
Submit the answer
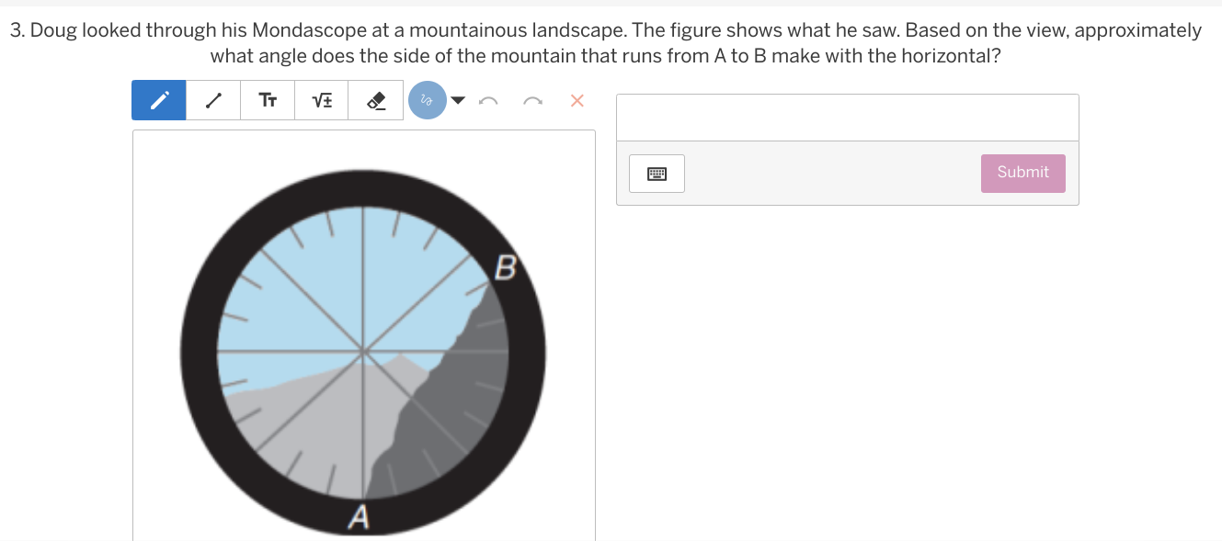pyautogui.click(x=1022, y=173)
